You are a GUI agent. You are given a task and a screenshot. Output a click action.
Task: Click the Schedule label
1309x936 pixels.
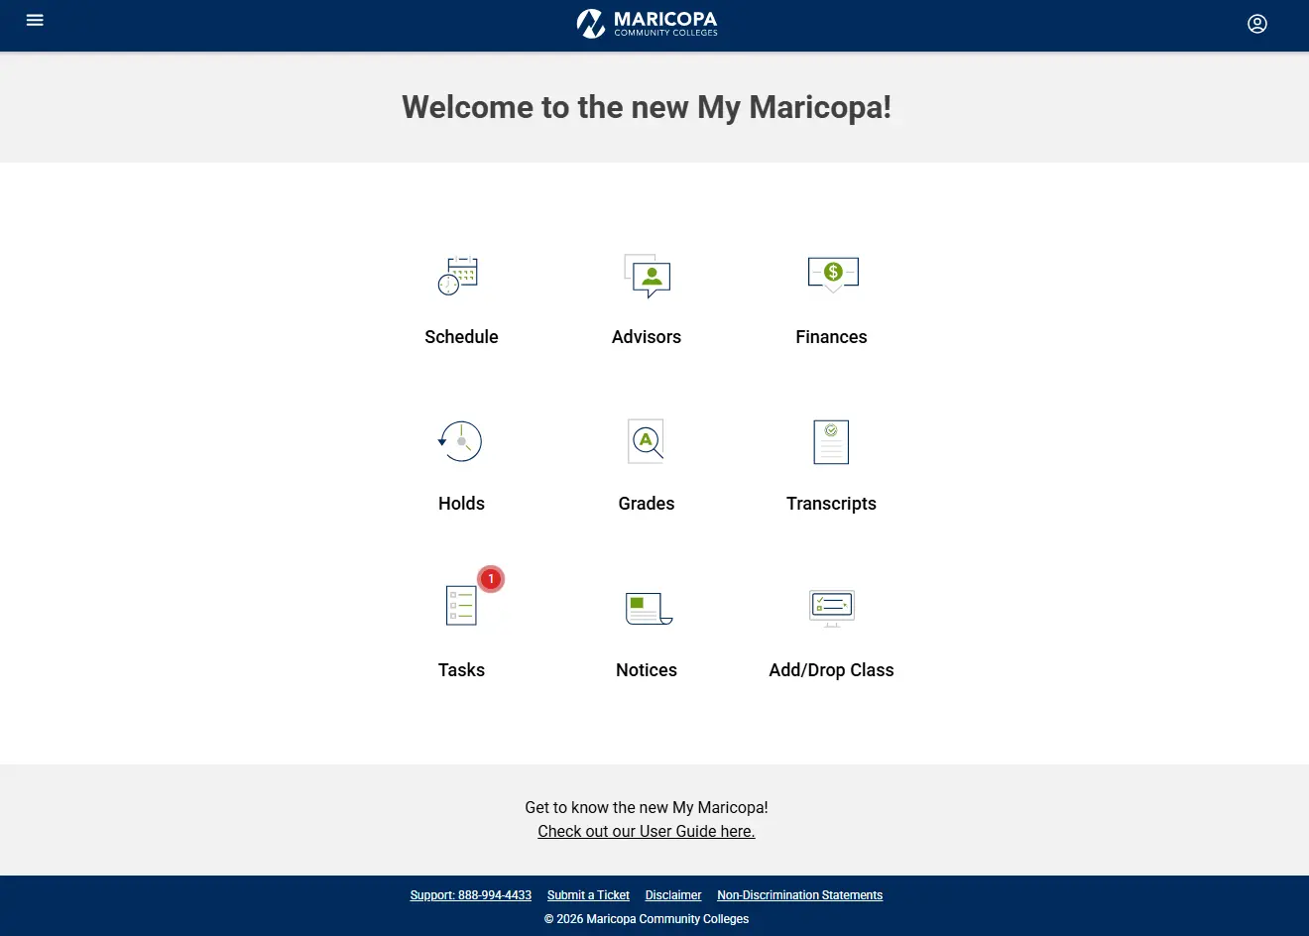[x=461, y=337]
